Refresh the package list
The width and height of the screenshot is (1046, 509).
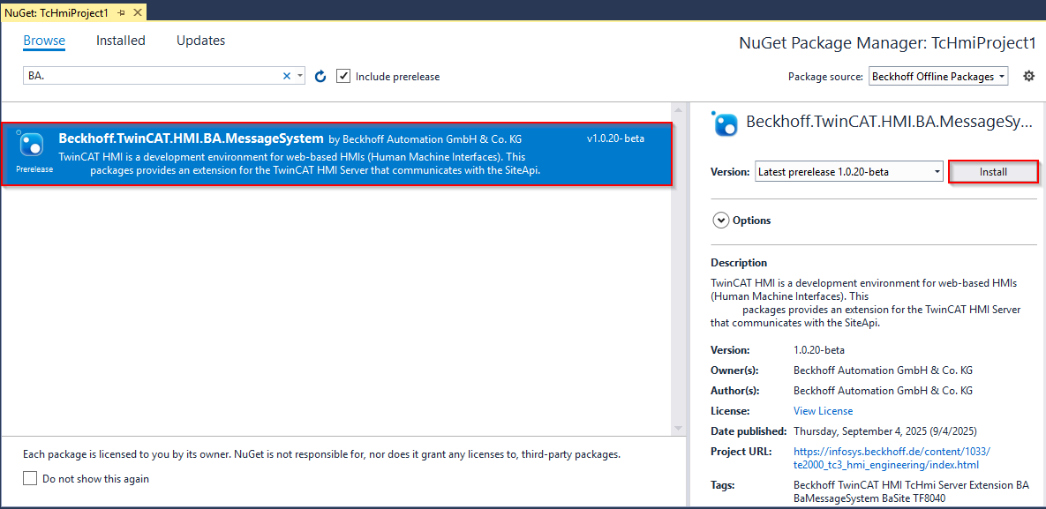click(320, 77)
